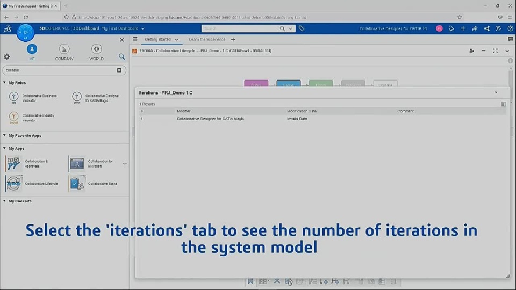Screen dimensions: 516x290
Task: Open the tag (6WTags) icon
Action: [x=302, y=28]
